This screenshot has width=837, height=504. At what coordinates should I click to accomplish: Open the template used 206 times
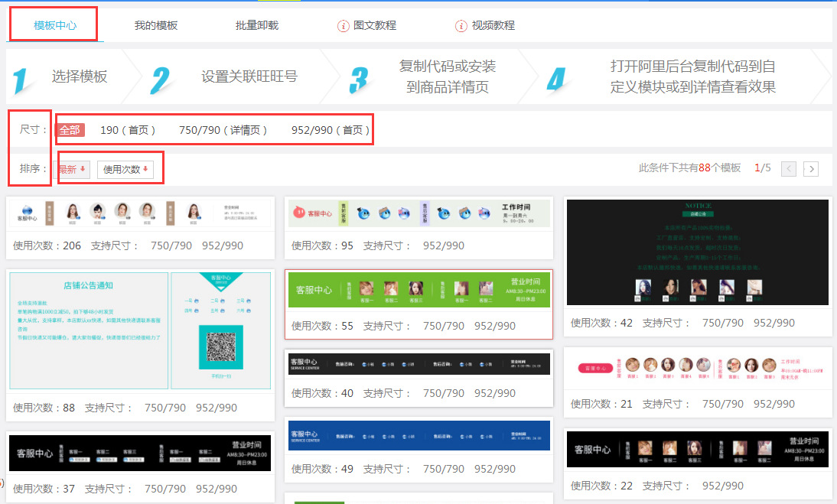point(140,213)
